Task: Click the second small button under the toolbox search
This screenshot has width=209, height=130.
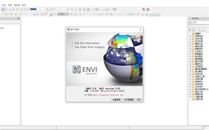Action: [x=194, y=30]
